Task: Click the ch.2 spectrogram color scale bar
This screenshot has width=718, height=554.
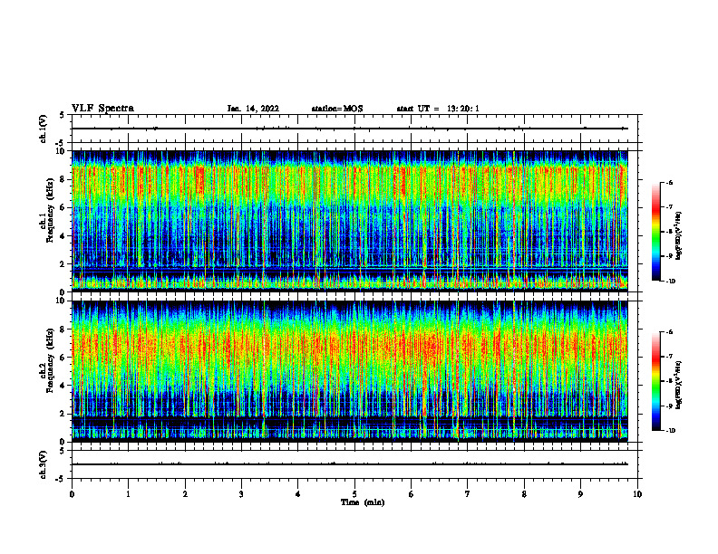Action: 655,381
